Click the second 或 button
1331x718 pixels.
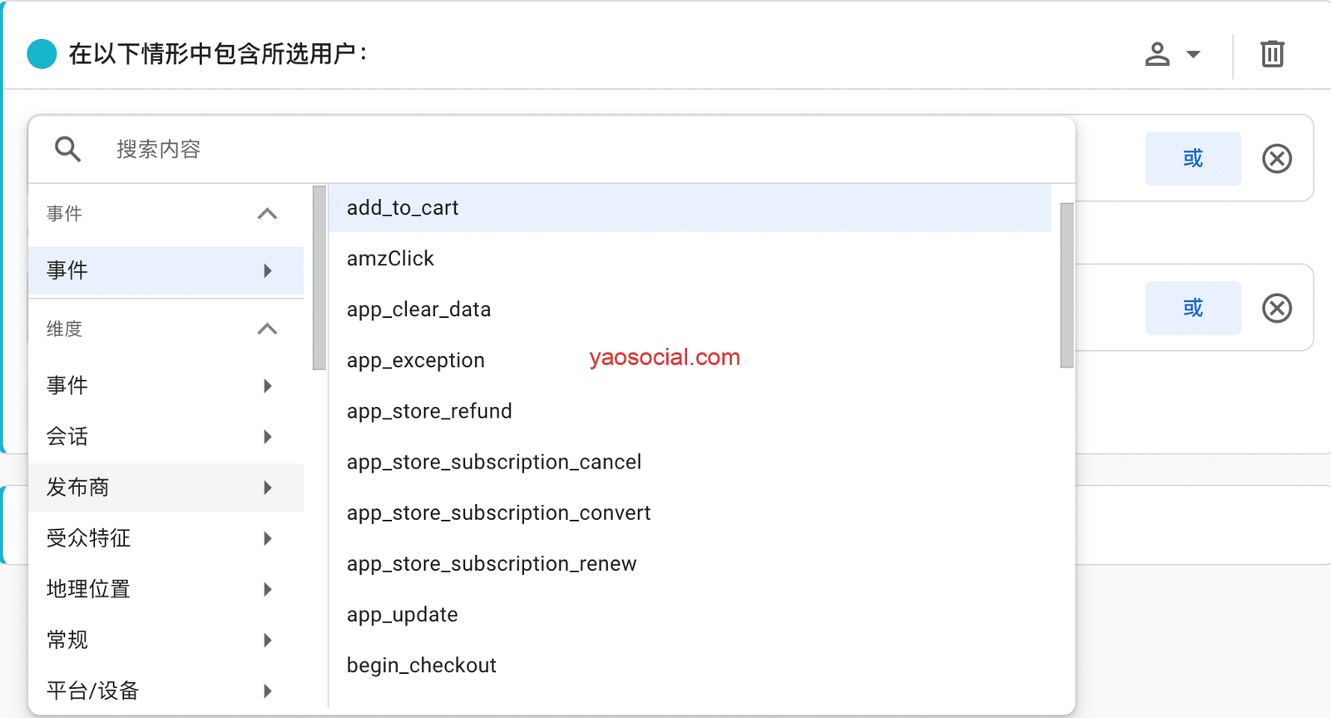(1192, 308)
